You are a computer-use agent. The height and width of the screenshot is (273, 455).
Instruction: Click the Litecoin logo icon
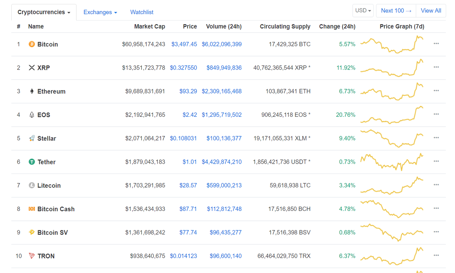pos(32,185)
